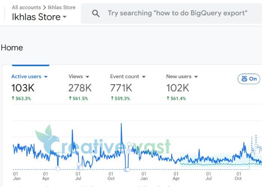This screenshot has width=262, height=187.
Task: Click the 771K event count value
Action: click(121, 88)
